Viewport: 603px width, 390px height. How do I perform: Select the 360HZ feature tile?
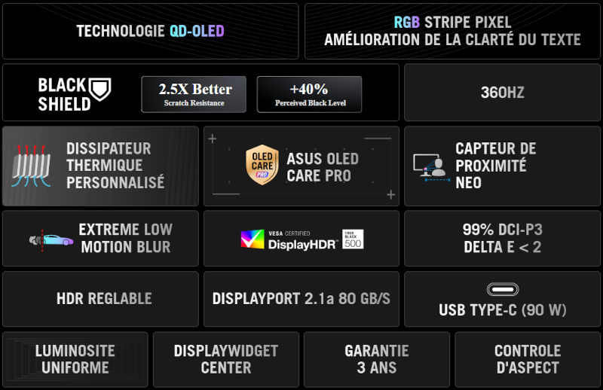pyautogui.click(x=502, y=93)
